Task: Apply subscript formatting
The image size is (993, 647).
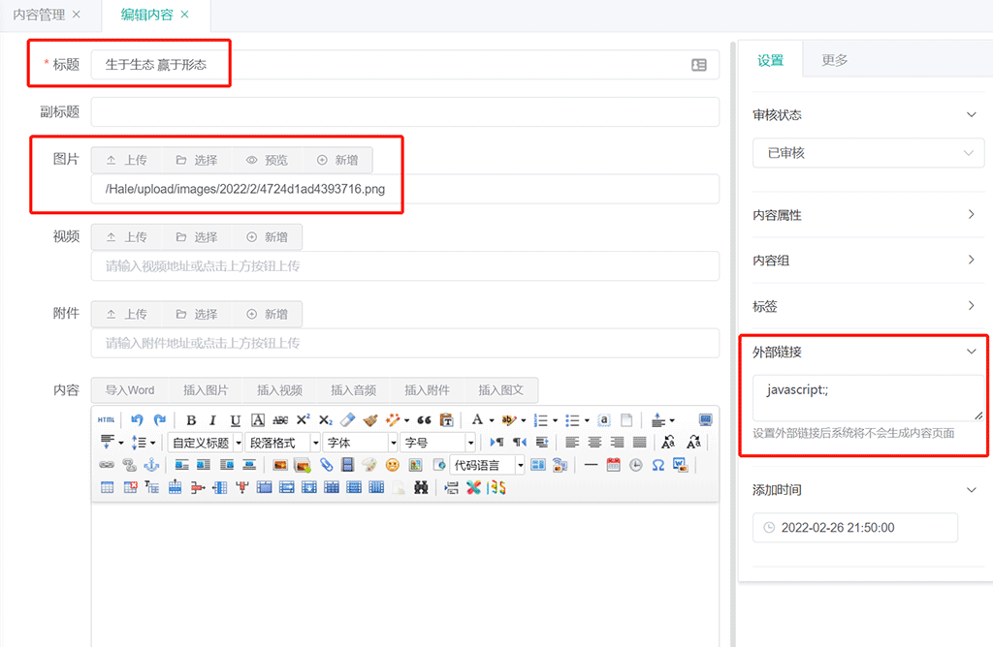Action: (326, 420)
